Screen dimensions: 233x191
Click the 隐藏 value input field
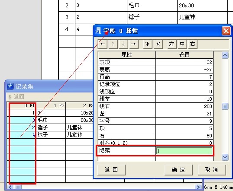pos(184,151)
